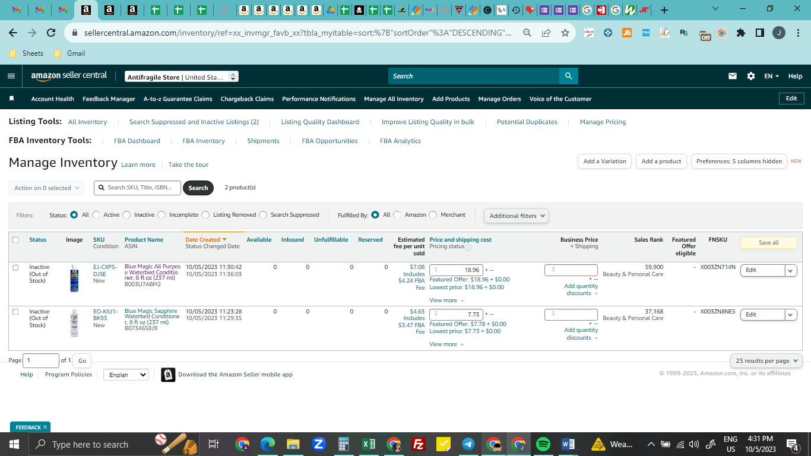The image size is (811, 456).
Task: Click the Take the tour link
Action: tap(188, 164)
